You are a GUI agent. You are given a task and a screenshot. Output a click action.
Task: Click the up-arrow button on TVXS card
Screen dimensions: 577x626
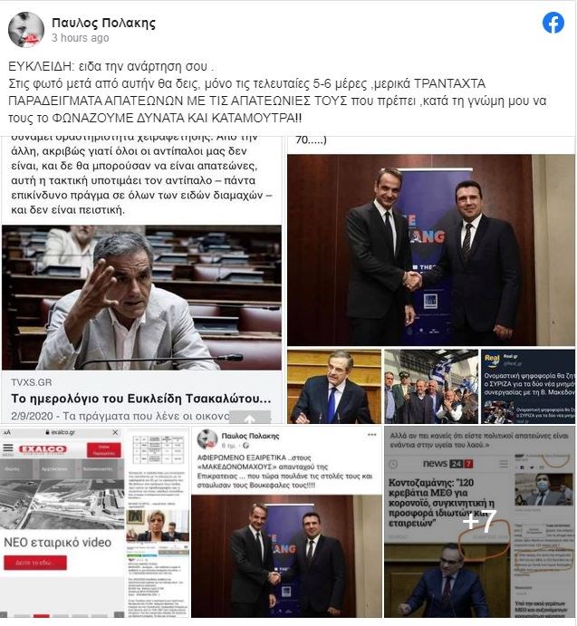pos(250,418)
